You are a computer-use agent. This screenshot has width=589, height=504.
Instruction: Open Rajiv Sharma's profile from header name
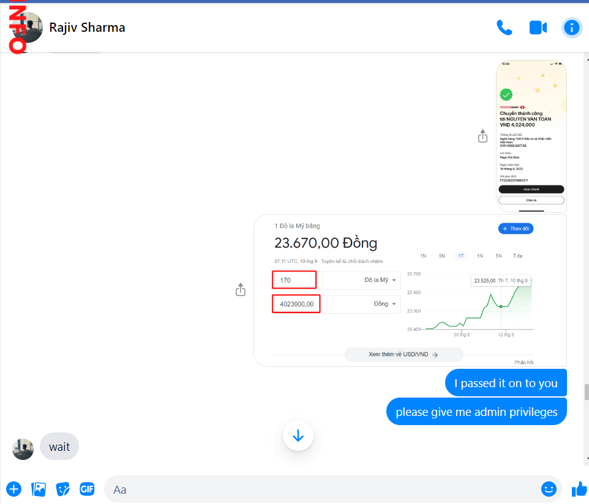87,28
